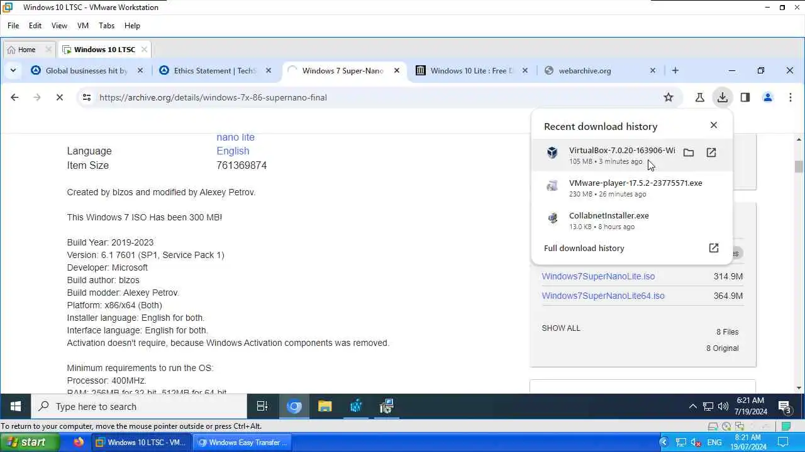Click the page vertical scrollbar thumb
Image resolution: width=805 pixels, height=452 pixels.
(x=799, y=166)
